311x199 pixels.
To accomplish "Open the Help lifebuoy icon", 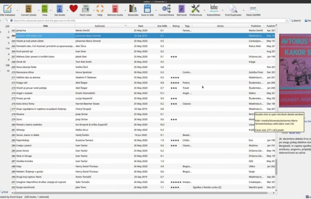I will point(100,9).
